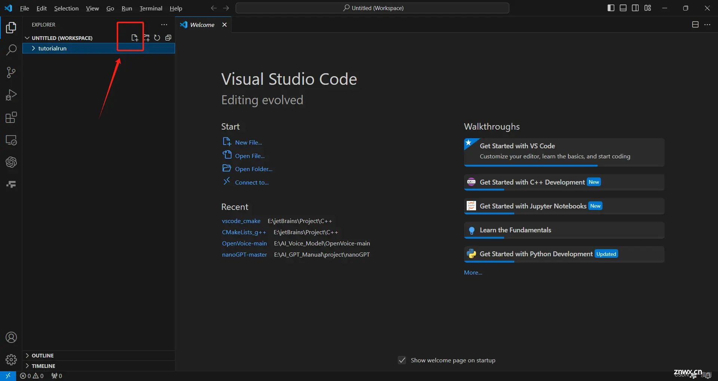This screenshot has height=381, width=718.
Task: Open the File menu
Action: (x=24, y=8)
